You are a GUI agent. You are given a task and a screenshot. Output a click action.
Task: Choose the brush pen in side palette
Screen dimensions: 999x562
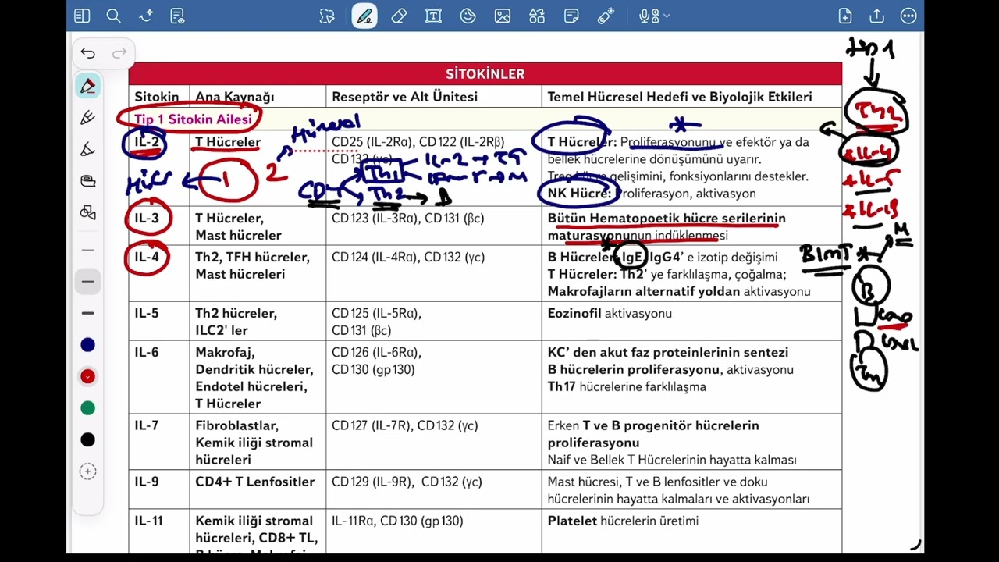(x=87, y=149)
